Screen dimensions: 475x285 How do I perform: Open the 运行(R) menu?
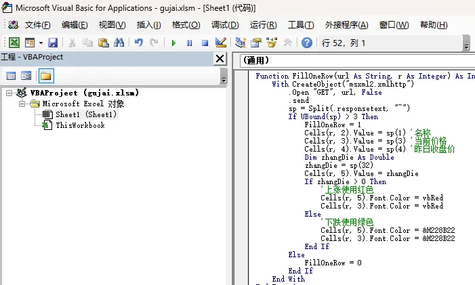click(264, 25)
